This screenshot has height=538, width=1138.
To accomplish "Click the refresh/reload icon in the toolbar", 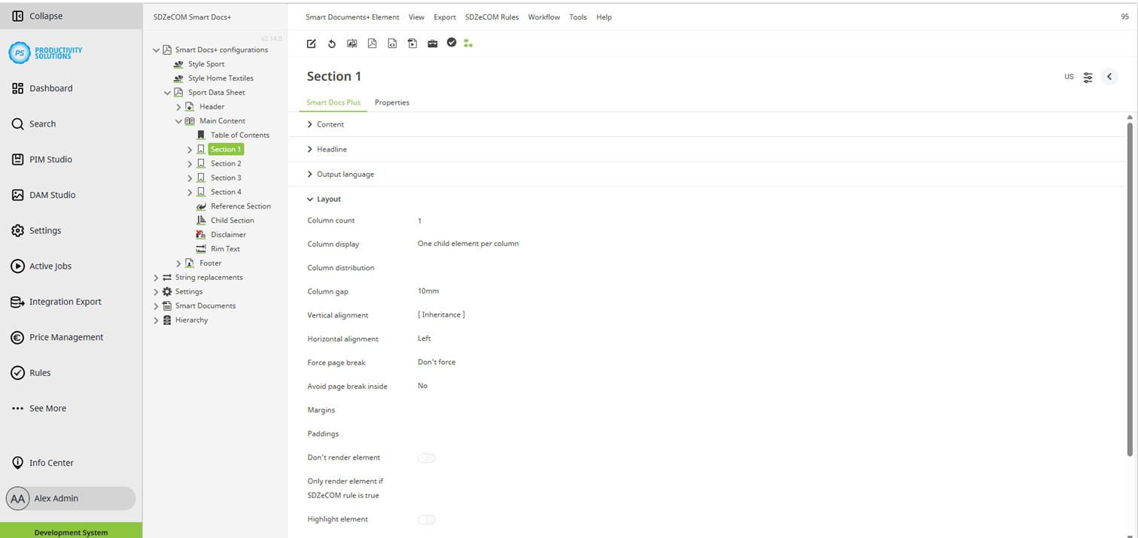I will coord(331,43).
